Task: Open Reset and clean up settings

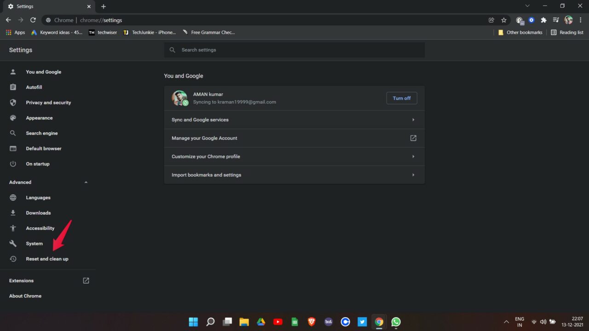Action: pyautogui.click(x=48, y=259)
